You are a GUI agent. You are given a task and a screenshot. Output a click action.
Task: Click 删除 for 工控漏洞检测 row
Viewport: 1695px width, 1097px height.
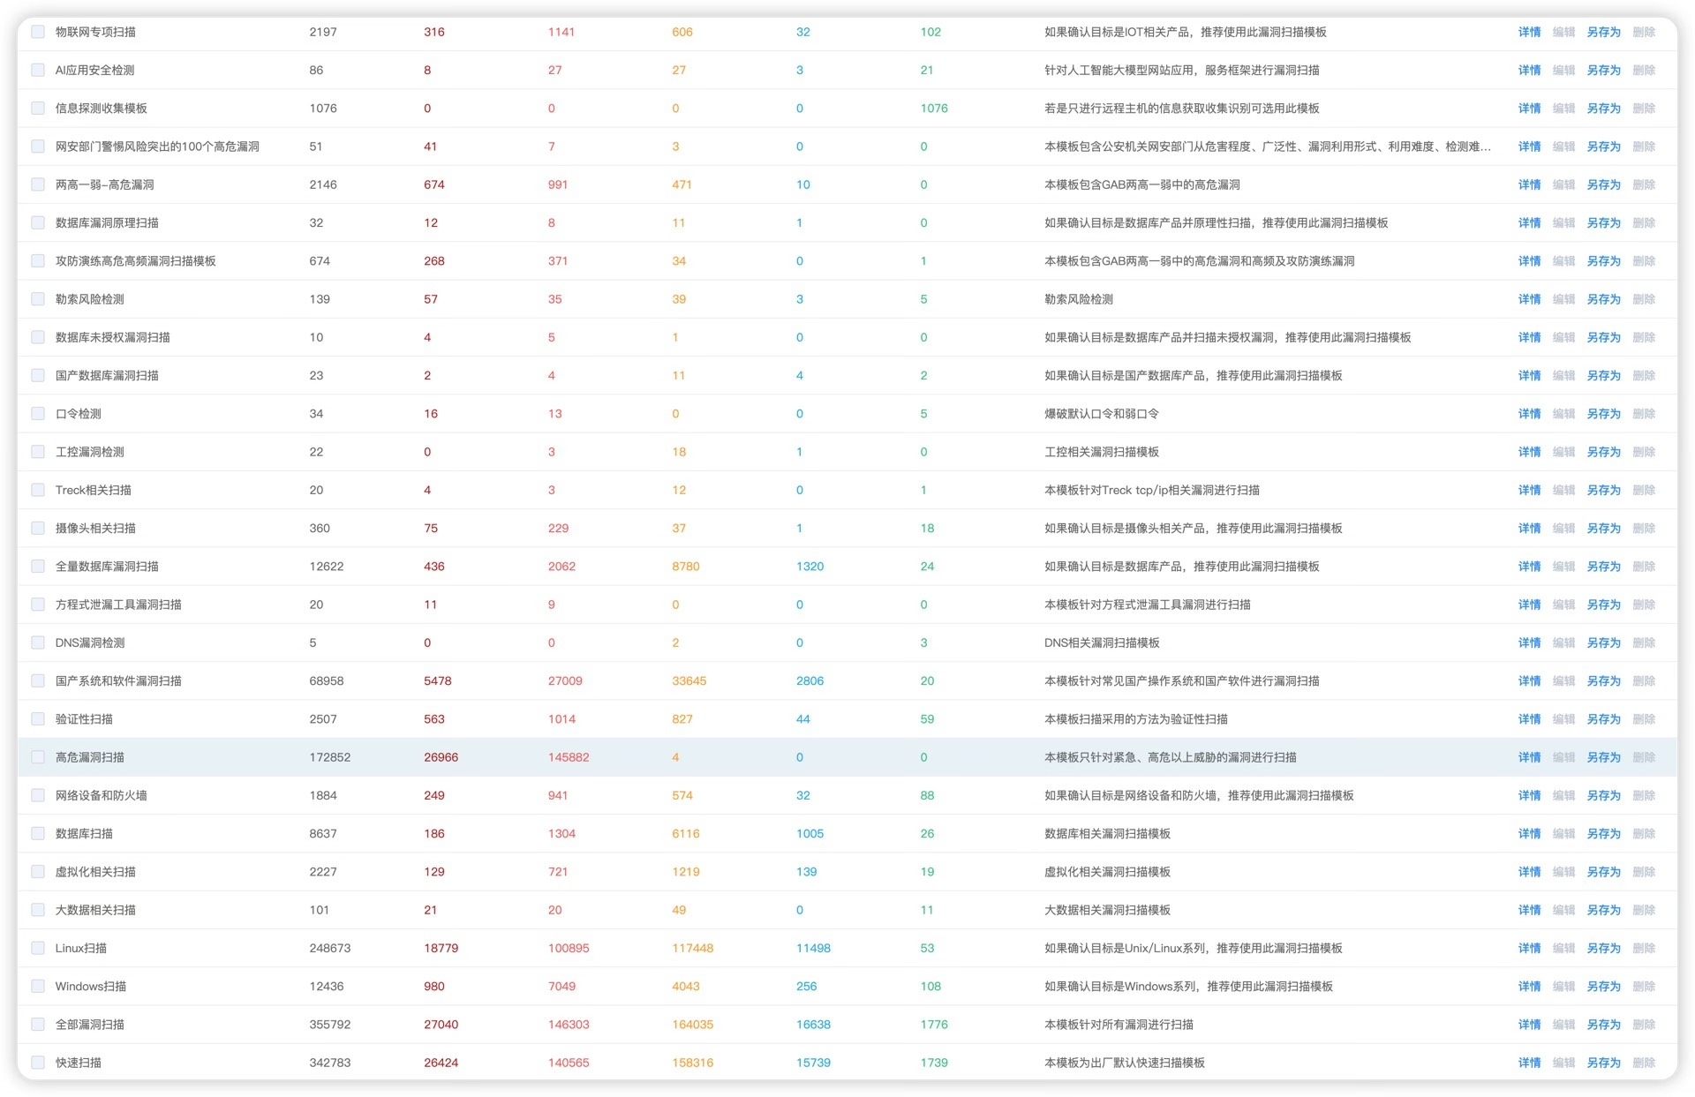[x=1643, y=452]
